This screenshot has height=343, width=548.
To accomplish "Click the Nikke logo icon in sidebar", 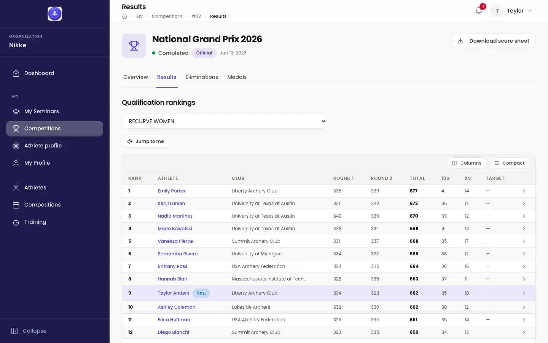I will click(x=55, y=14).
